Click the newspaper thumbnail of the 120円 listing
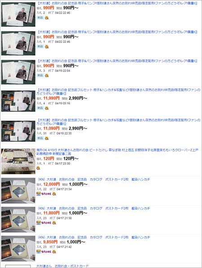The width and height of the screenshot is (202, 268). pos(18,161)
